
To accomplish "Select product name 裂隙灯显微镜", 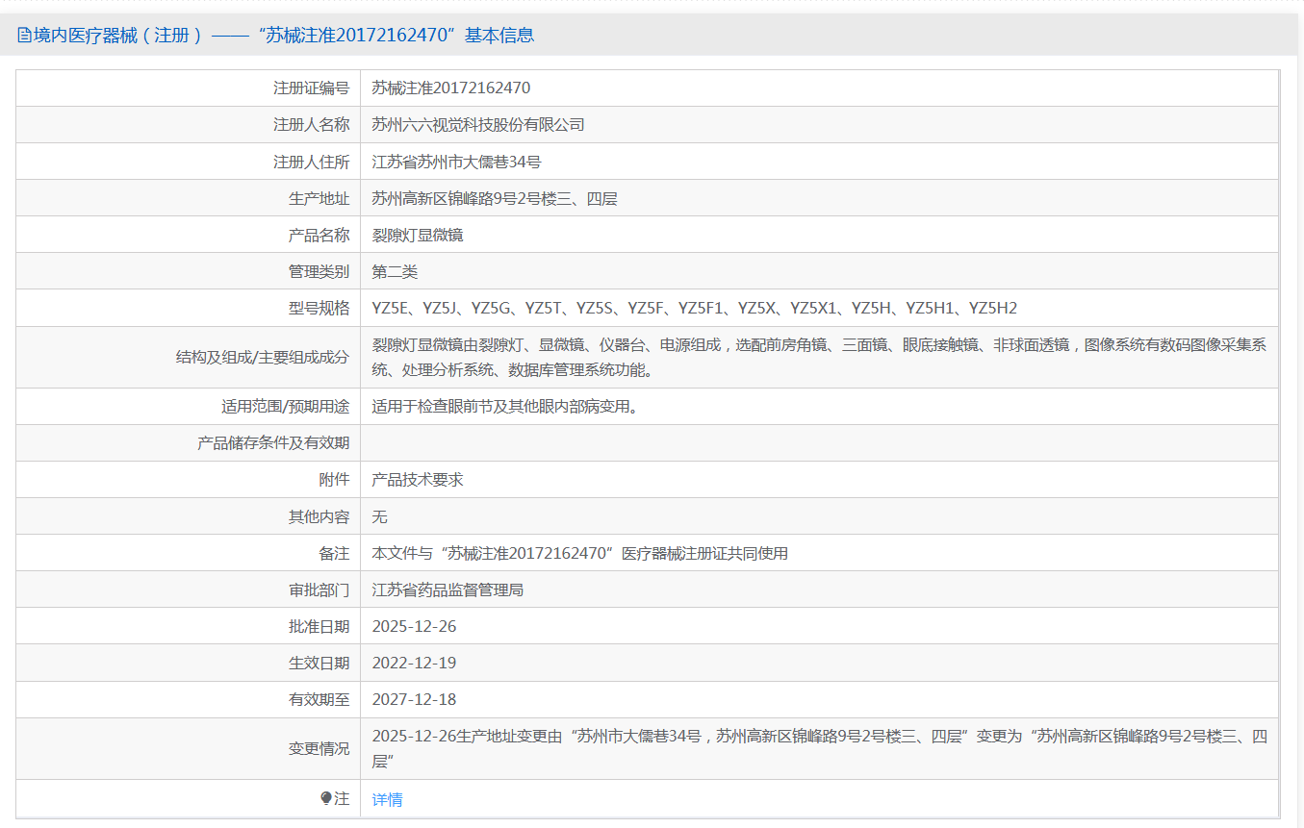I will pos(419,235).
